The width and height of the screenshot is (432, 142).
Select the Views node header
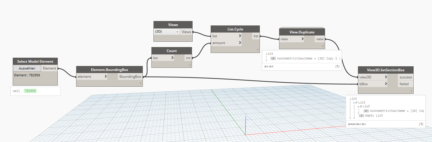173,25
